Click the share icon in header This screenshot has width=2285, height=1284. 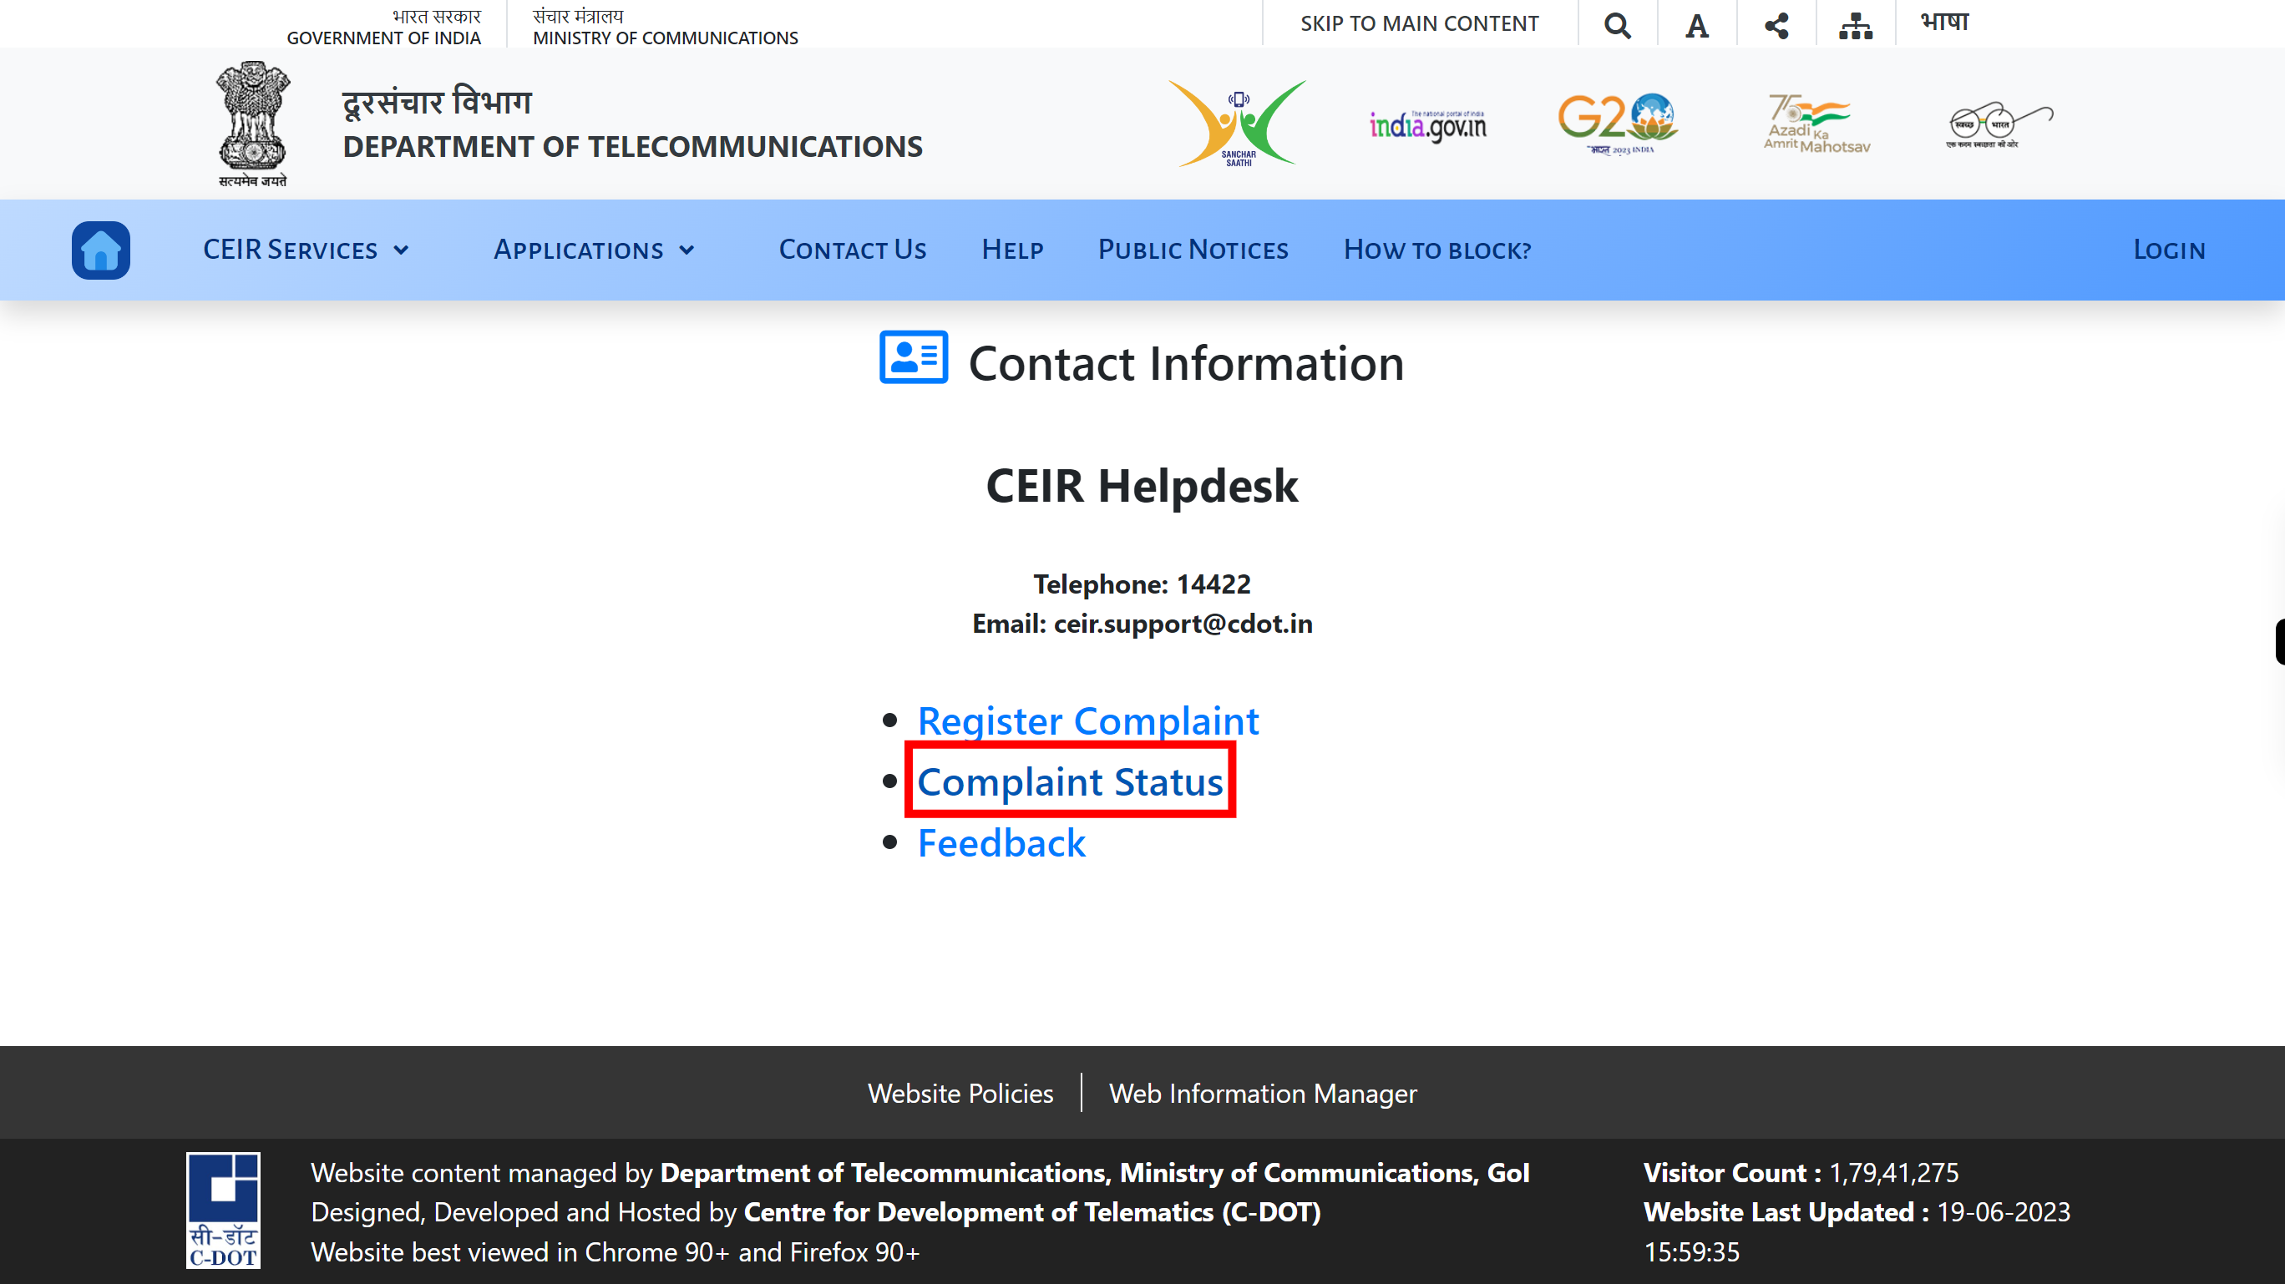1775,22
